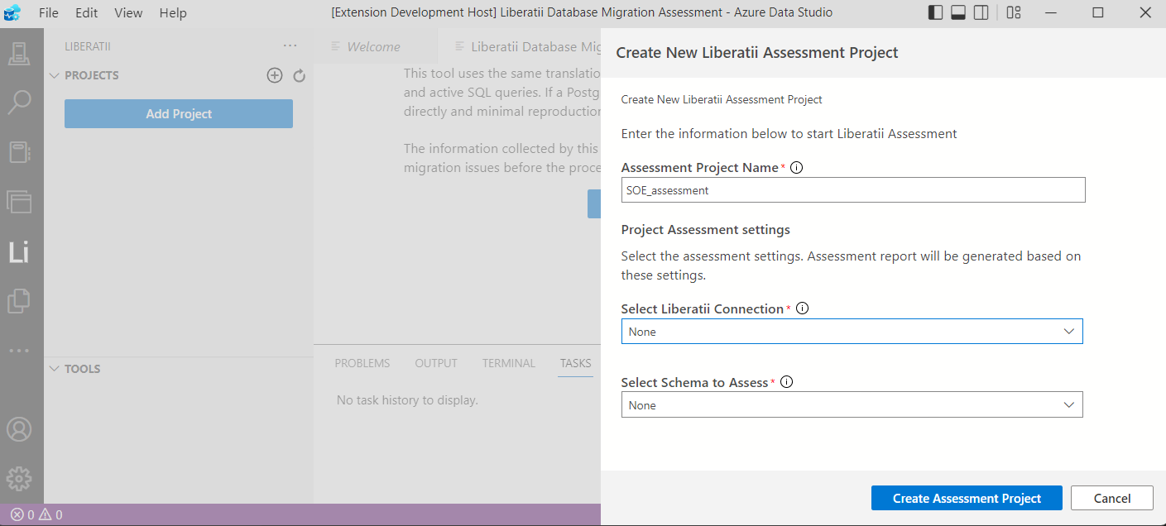
Task: Toggle secondary side bar layout icon
Action: coord(981,12)
